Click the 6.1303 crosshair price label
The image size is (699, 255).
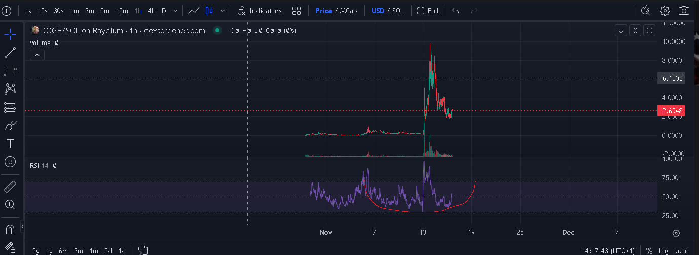pos(672,78)
